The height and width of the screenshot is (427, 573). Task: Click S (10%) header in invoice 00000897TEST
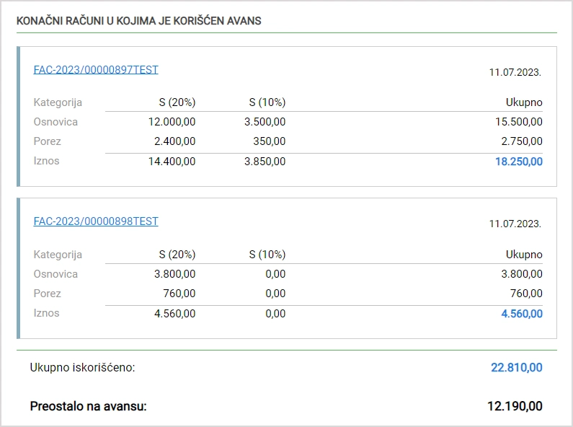(x=267, y=102)
